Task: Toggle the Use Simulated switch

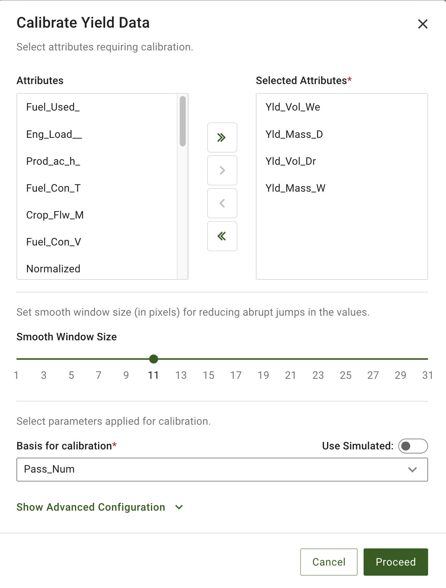Action: (x=412, y=446)
